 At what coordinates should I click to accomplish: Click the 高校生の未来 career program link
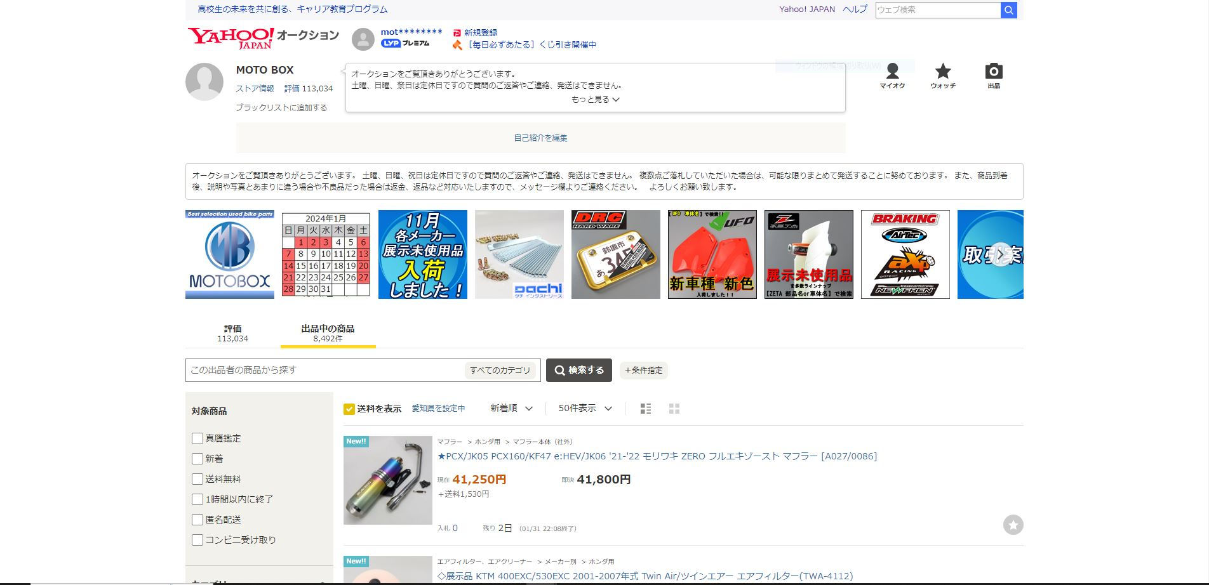(292, 10)
